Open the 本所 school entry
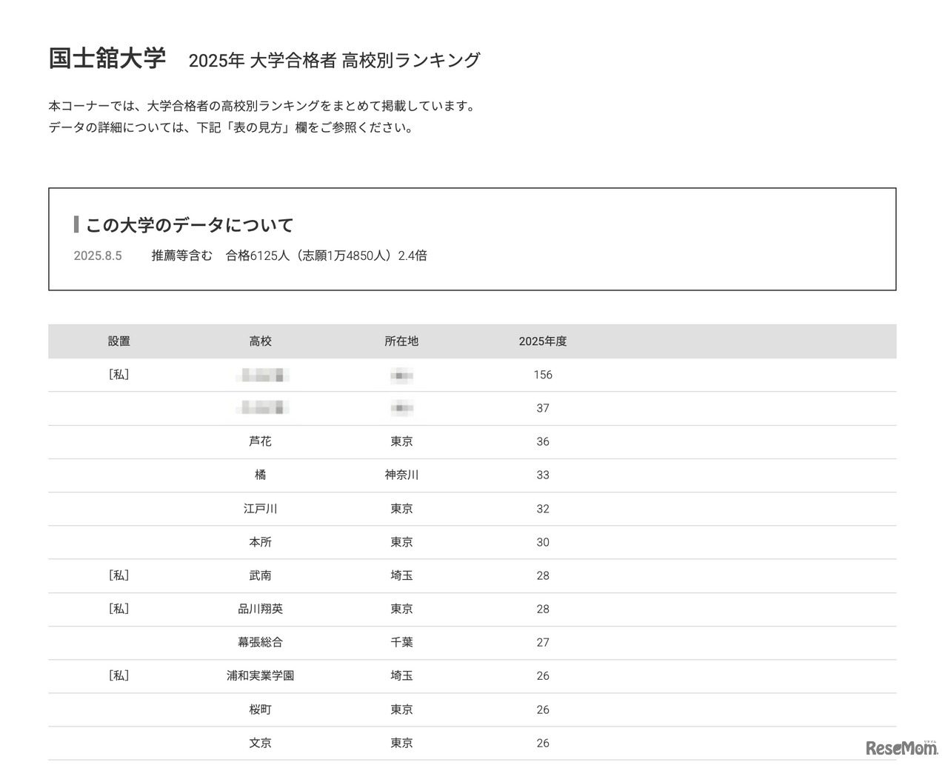This screenshot has width=948, height=765. [x=261, y=542]
